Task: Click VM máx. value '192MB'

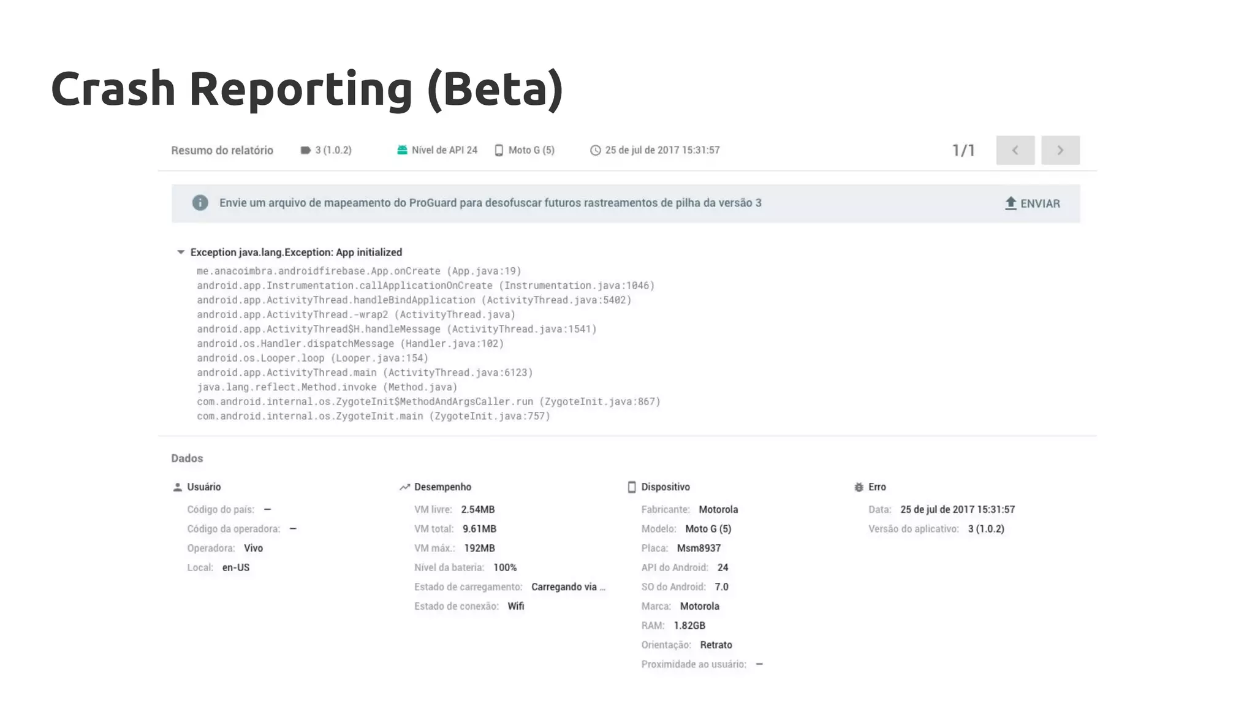Action: tap(479, 548)
